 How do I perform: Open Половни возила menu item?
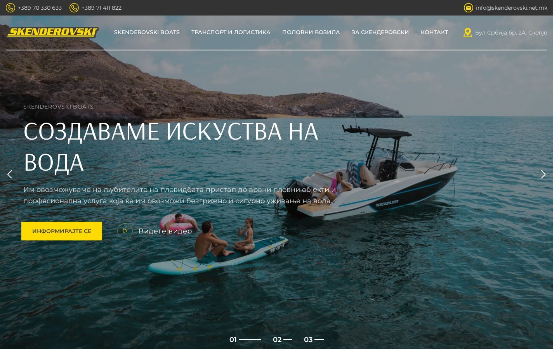(x=311, y=32)
